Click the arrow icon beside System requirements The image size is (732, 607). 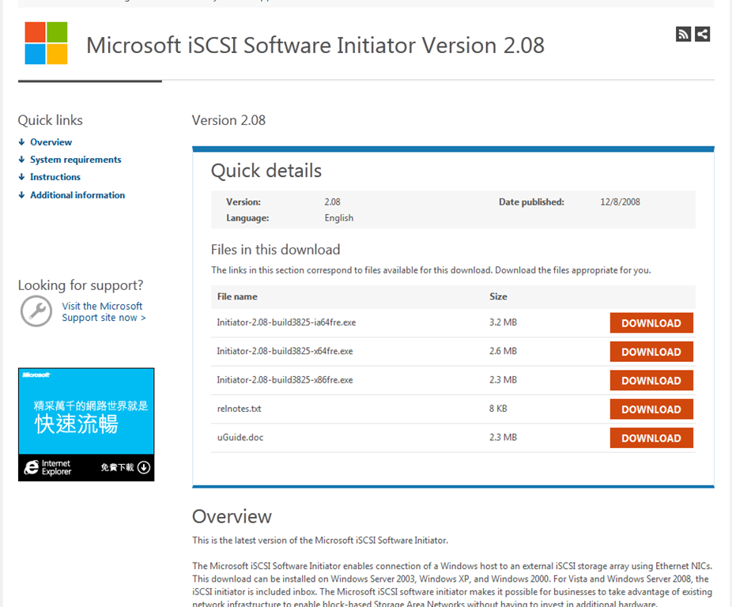pyautogui.click(x=21, y=160)
